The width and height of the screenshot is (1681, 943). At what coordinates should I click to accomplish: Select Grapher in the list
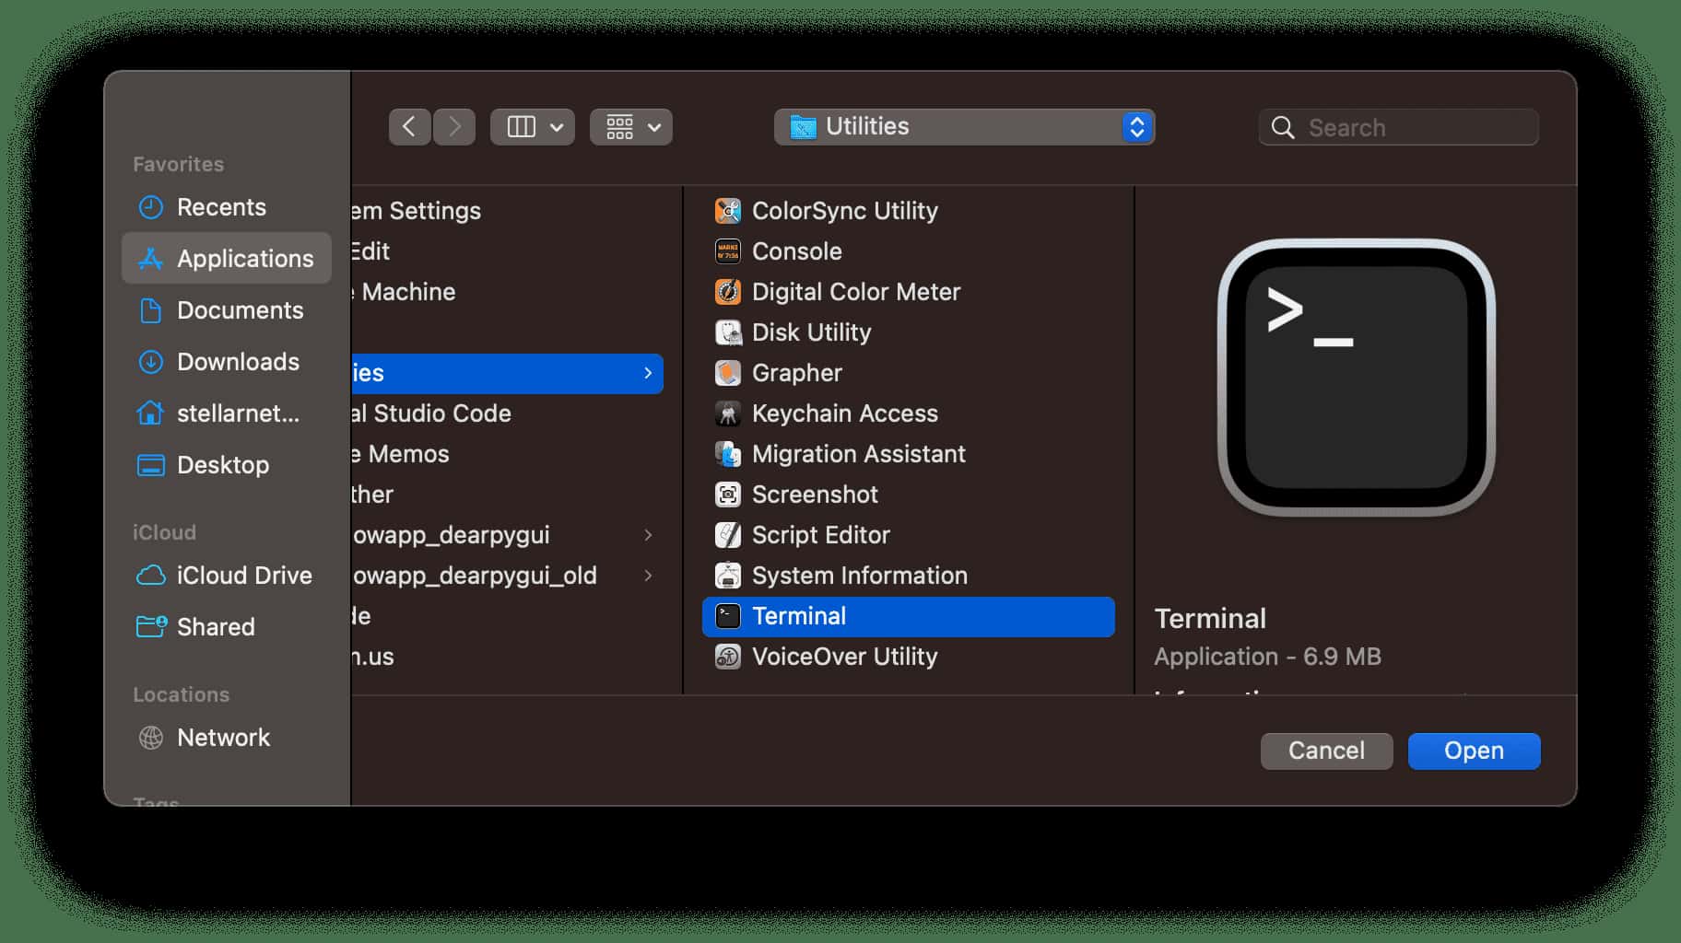909,373
